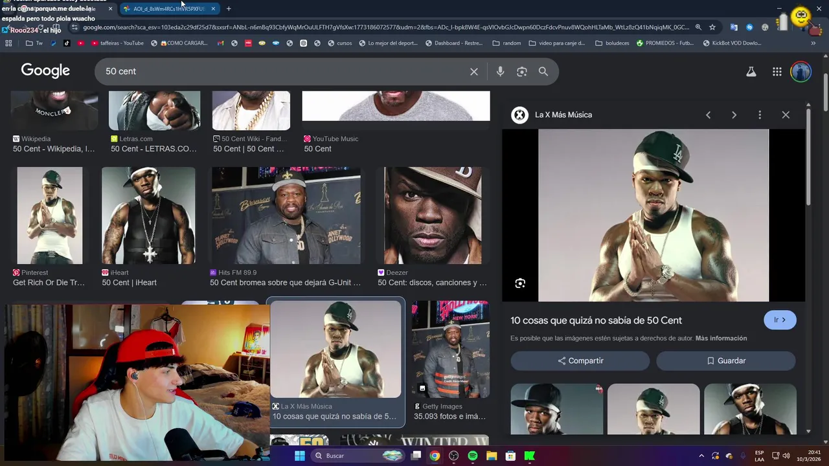The image size is (829, 466).
Task: Open the 50 Cent - LETRAS.COM result link
Action: 153,149
